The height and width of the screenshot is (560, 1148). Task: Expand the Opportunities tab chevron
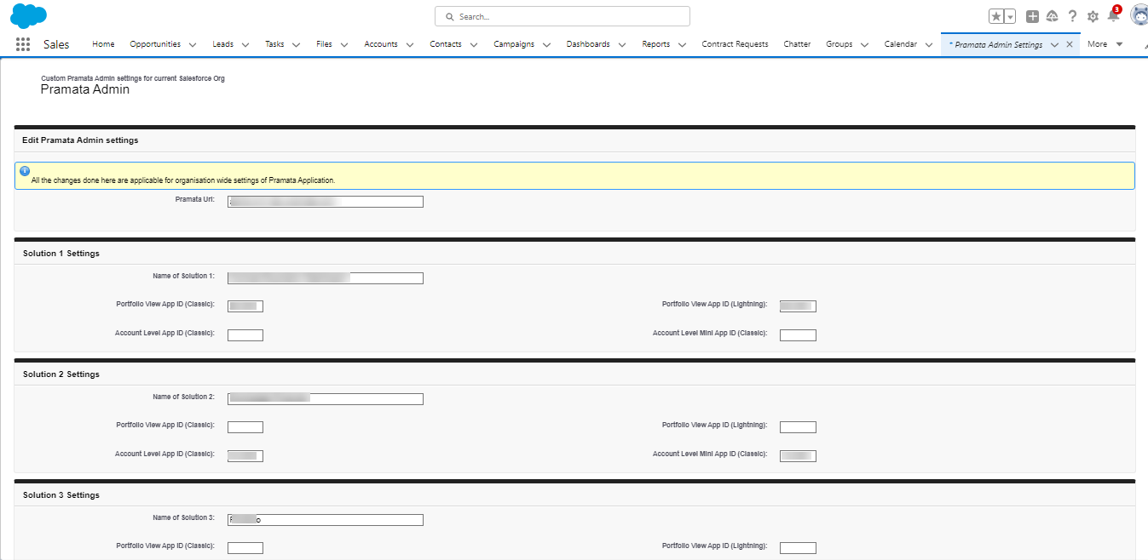click(x=192, y=45)
